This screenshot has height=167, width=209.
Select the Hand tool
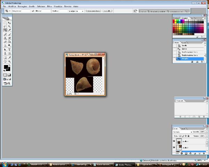pos(5,61)
